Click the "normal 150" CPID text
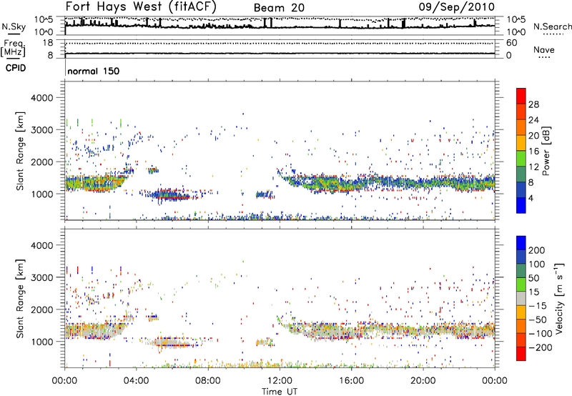Screen dimensions: 572x396 tap(94, 71)
